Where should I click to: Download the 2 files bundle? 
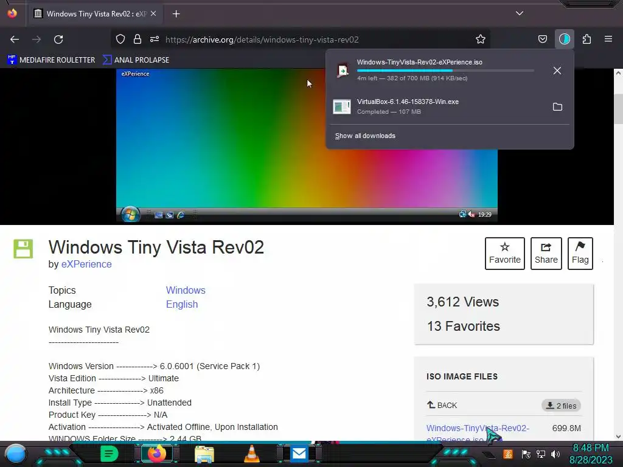561,406
